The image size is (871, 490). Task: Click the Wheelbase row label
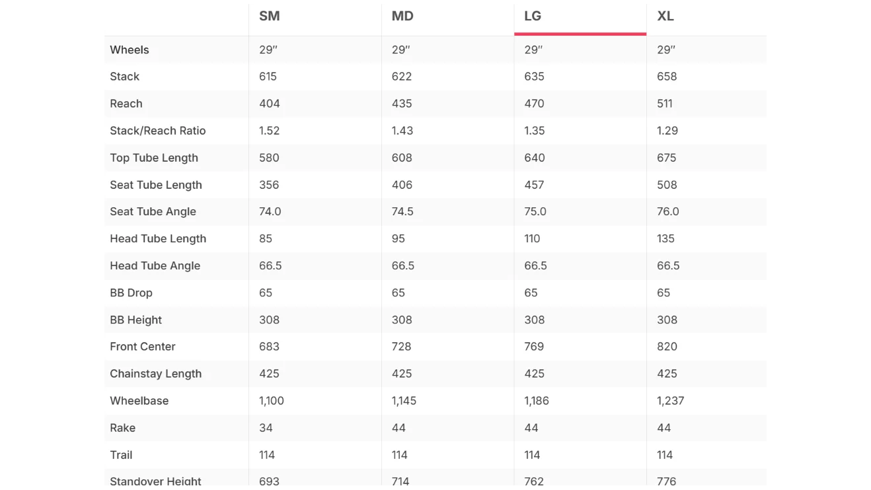click(x=139, y=401)
